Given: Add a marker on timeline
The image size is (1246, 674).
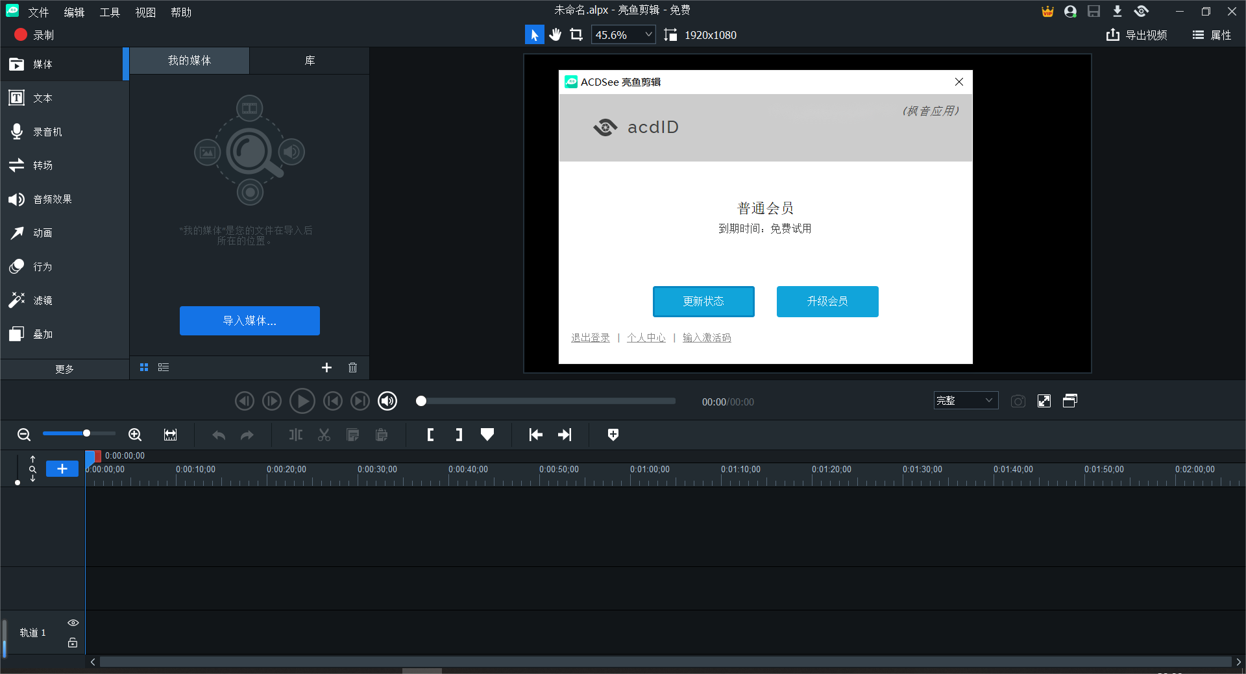Looking at the screenshot, I should 487,435.
